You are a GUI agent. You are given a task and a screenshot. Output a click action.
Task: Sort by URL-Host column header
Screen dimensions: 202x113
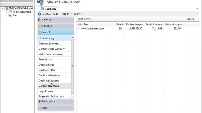coord(83,24)
